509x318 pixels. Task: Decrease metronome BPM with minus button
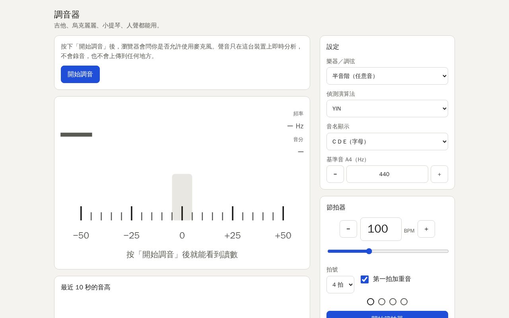[348, 229]
